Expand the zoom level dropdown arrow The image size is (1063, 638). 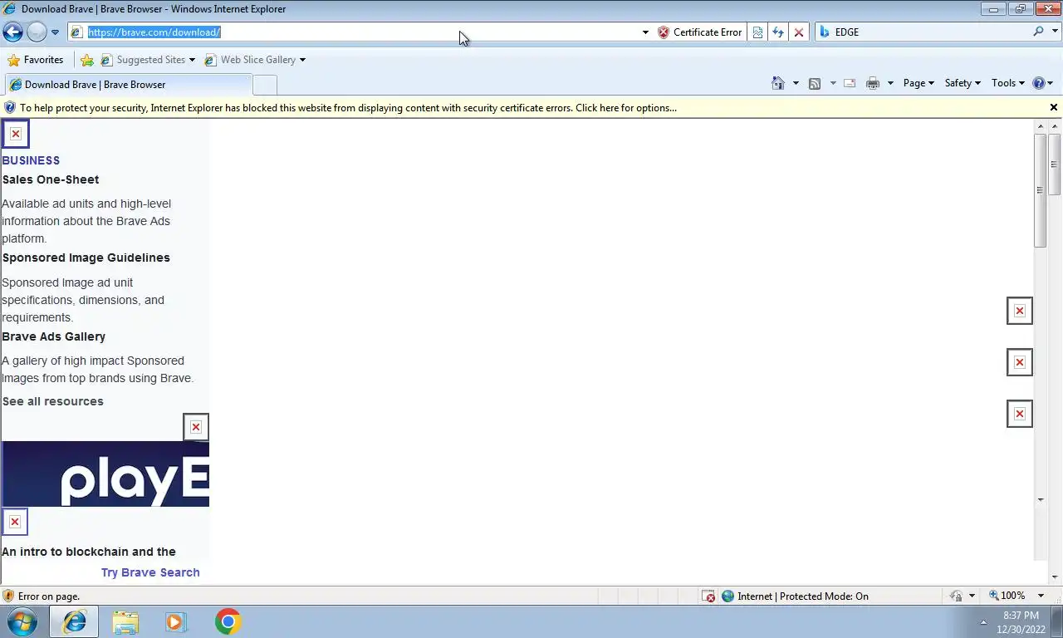(1041, 596)
